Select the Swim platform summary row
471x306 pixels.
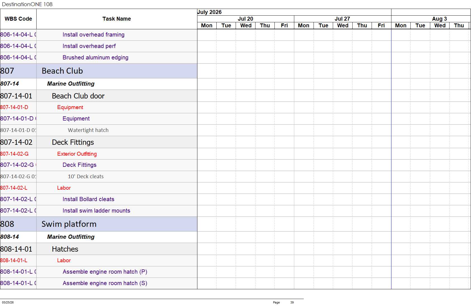(99, 224)
